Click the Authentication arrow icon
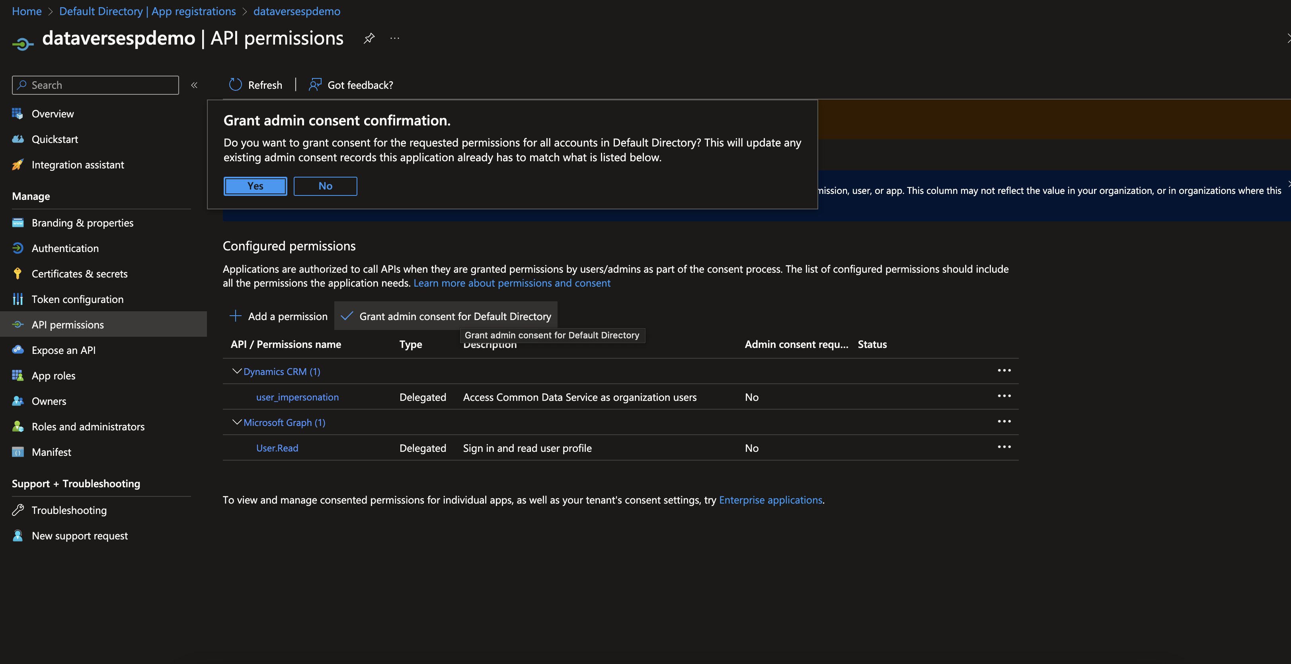This screenshot has height=664, width=1291. point(18,248)
